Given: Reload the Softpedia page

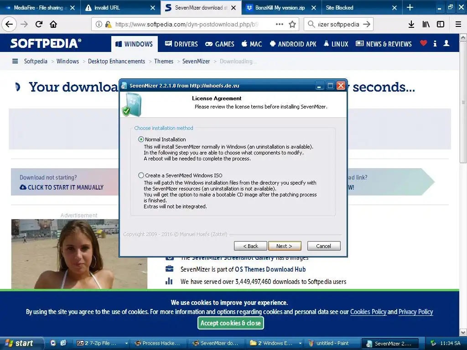Looking at the screenshot, I should click(39, 24).
